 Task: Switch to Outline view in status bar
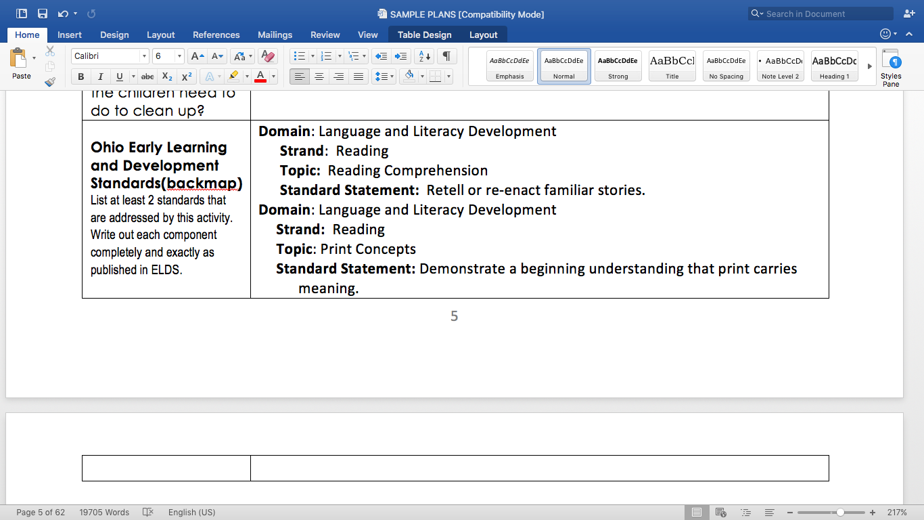point(745,513)
